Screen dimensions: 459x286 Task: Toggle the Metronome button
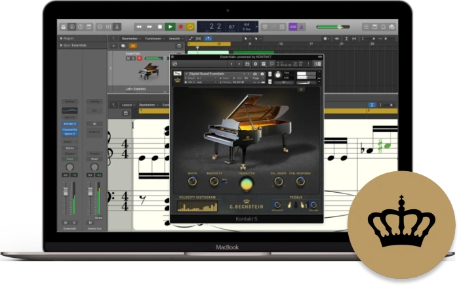pyautogui.click(x=302, y=27)
